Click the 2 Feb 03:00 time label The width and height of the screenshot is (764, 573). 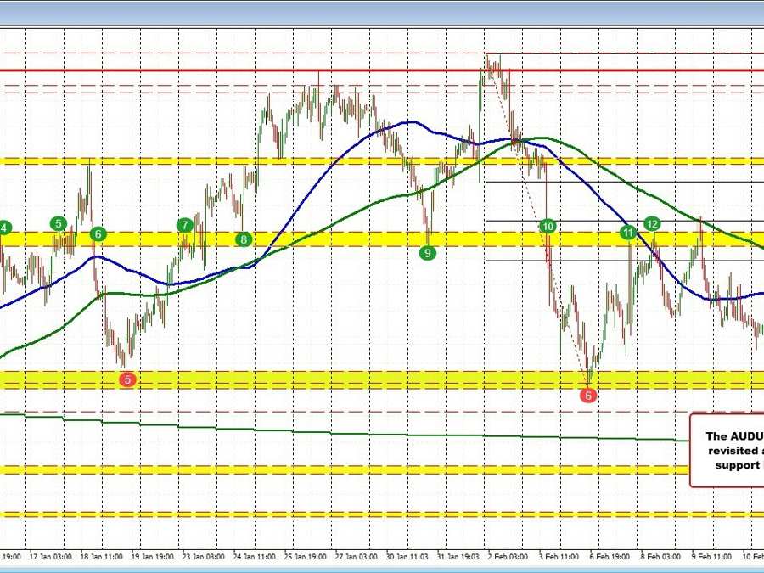(508, 557)
